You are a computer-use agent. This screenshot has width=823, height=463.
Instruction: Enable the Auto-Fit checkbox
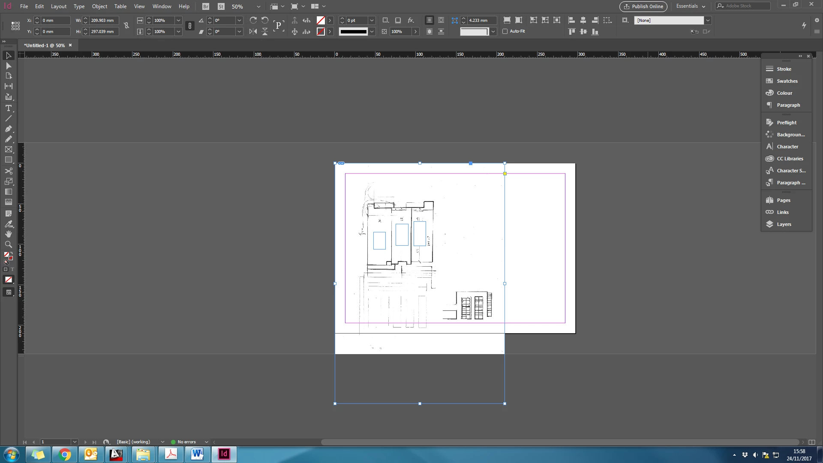(x=505, y=31)
